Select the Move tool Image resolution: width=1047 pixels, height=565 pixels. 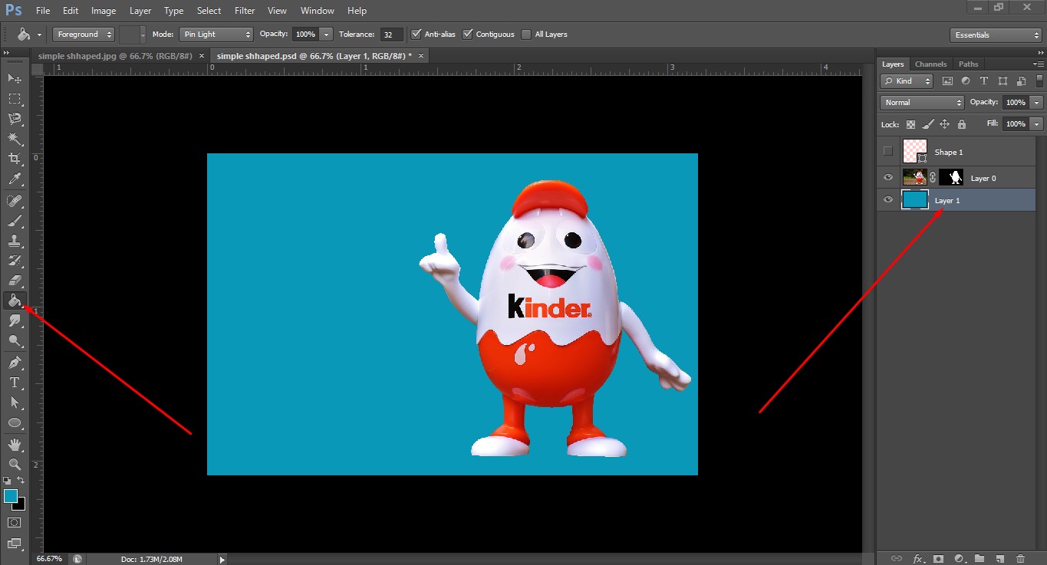pyautogui.click(x=15, y=78)
